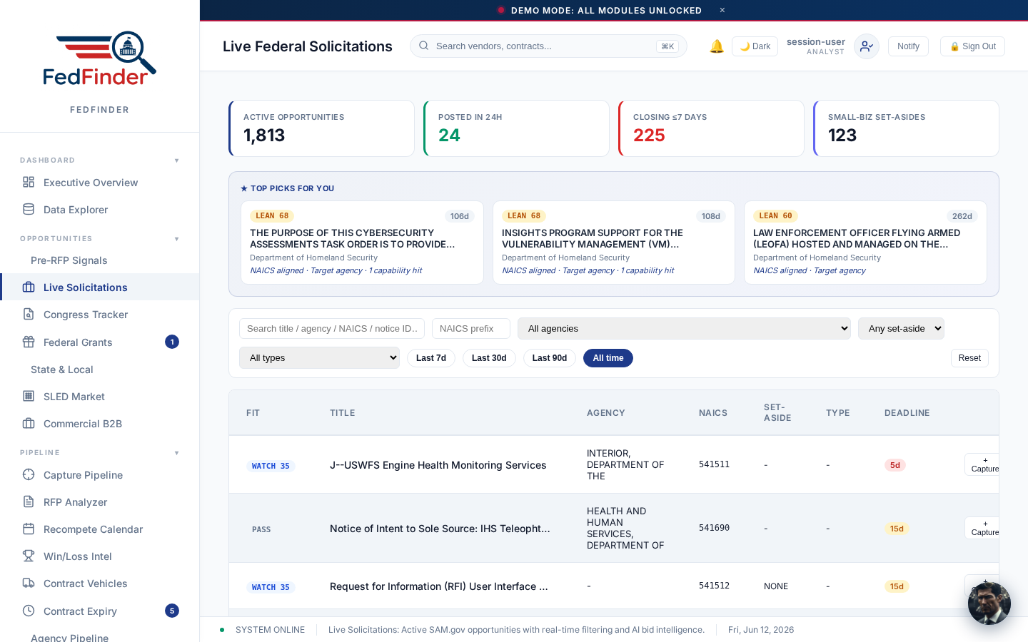Open the Data Explorer database icon

tap(29, 209)
